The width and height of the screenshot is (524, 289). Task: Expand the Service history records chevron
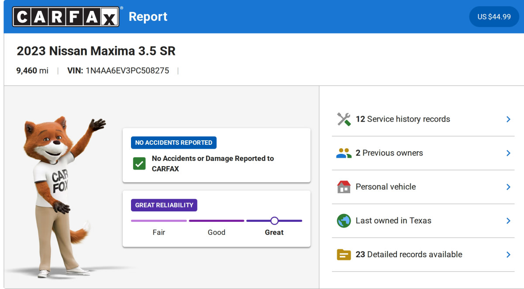tap(508, 119)
